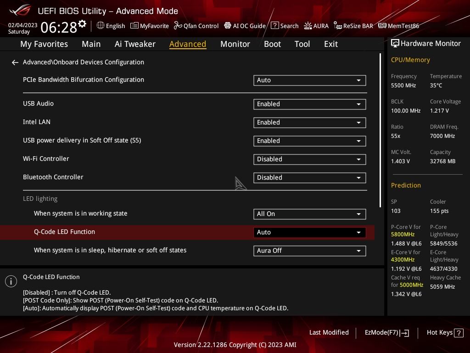470x353 pixels.
Task: Select the USB Audio label
Action: pos(39,103)
